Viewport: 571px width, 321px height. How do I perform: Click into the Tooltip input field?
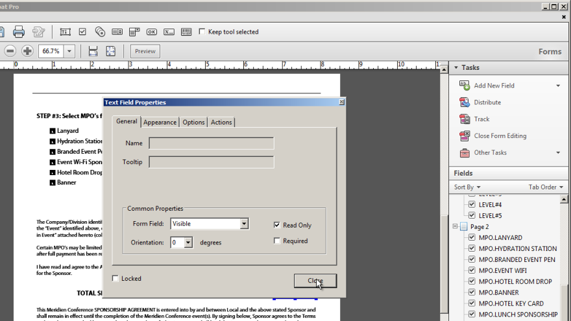click(212, 162)
